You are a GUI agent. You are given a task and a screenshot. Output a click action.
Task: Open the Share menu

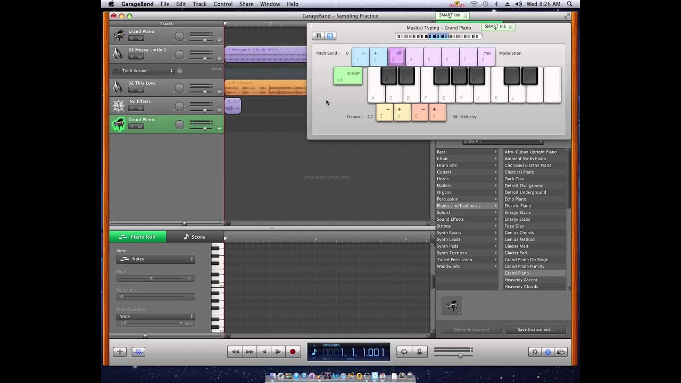pyautogui.click(x=246, y=4)
